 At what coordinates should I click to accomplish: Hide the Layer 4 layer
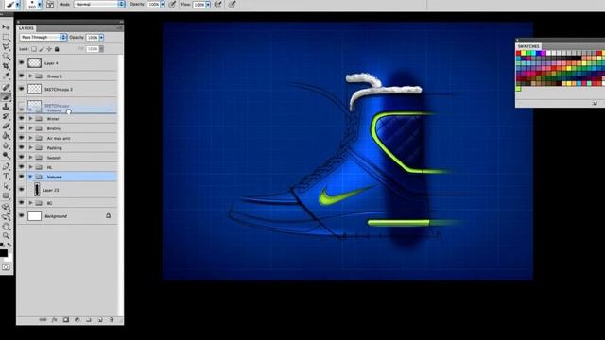(21, 62)
